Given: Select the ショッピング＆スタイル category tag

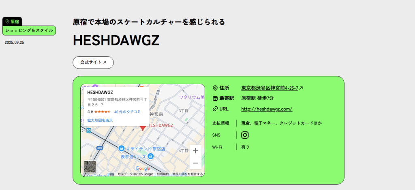Looking at the screenshot, I should pyautogui.click(x=29, y=30).
